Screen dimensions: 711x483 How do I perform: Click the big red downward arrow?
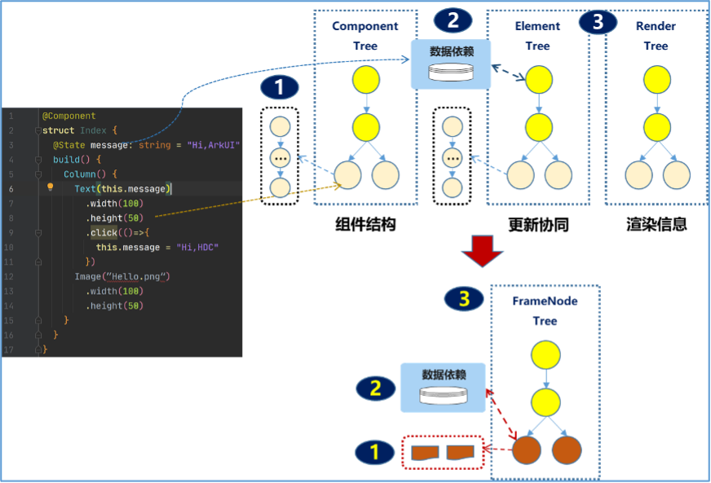tap(482, 251)
